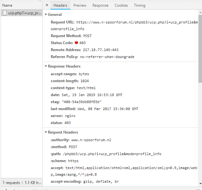This screenshot has height=190, width=202.
Task: Close the request details pane
Action: point(47,5)
